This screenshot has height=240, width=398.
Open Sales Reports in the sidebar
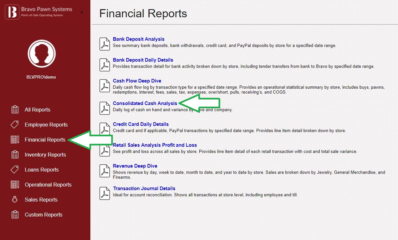(x=41, y=200)
